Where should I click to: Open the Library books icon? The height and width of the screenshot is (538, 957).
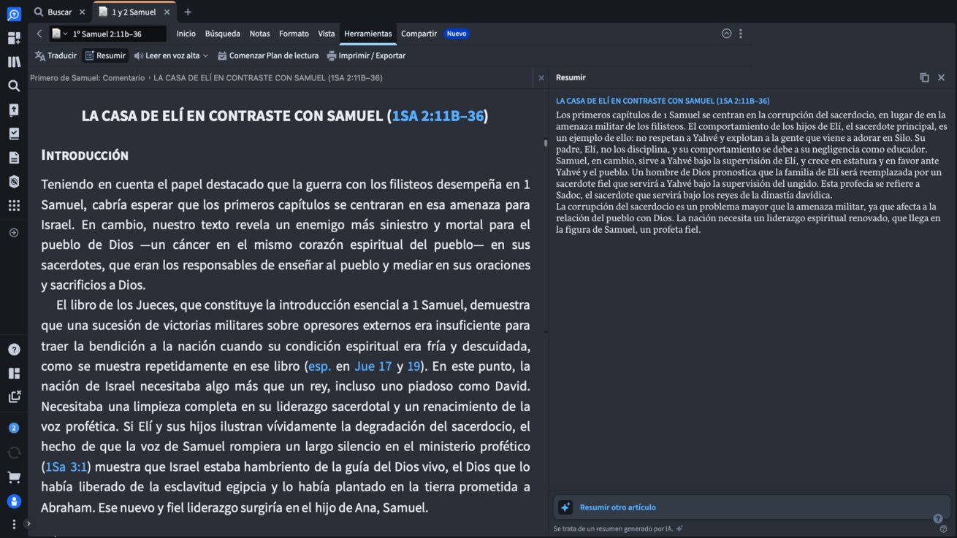coord(14,62)
